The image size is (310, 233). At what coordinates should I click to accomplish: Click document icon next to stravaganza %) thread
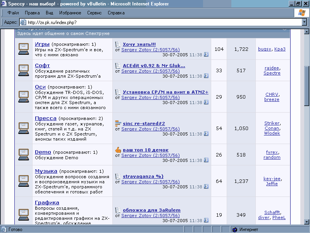(x=118, y=176)
